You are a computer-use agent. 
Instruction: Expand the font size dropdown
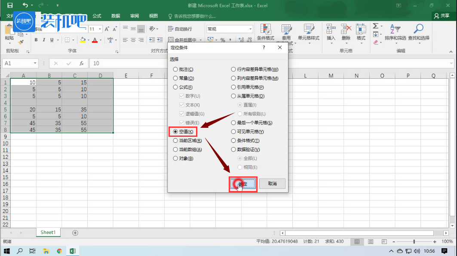coord(100,29)
